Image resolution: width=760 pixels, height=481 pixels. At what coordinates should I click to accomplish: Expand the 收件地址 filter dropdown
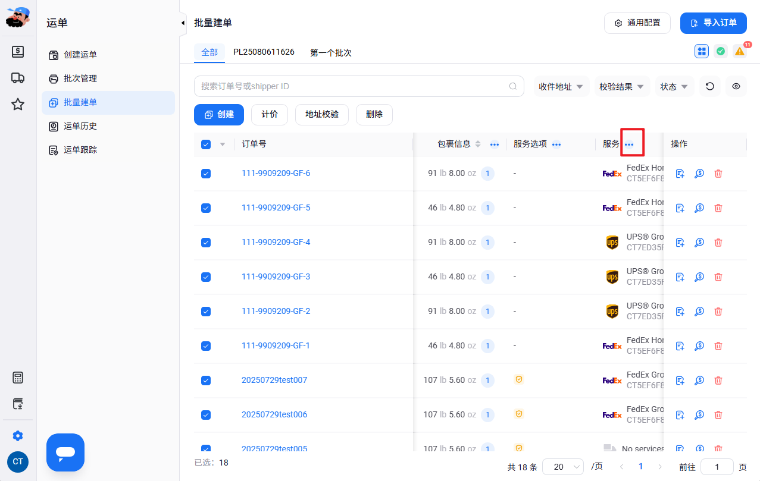click(x=561, y=86)
